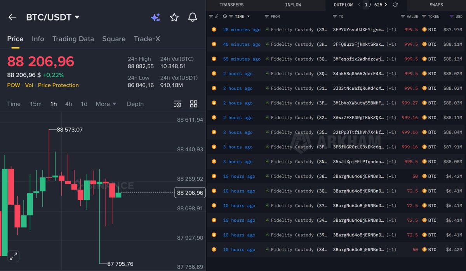The height and width of the screenshot is (271, 466).
Task: Open the 55 minutes ago transaction link
Action: point(242,59)
